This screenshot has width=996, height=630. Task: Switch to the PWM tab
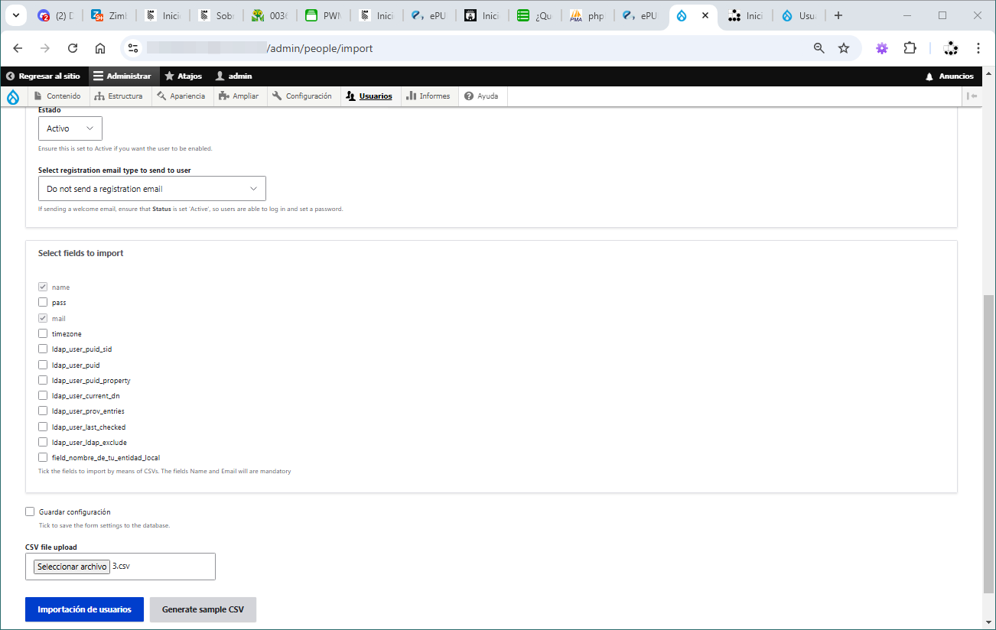point(322,15)
